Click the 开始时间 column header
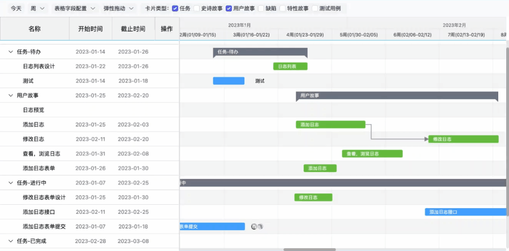The image size is (509, 251). [90, 29]
